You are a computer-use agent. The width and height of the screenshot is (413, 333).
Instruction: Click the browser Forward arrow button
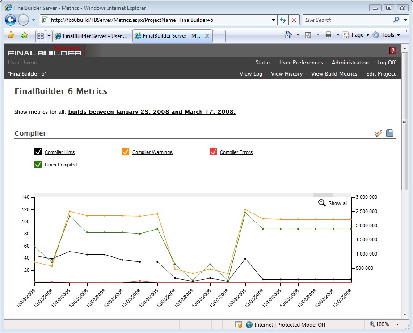23,20
